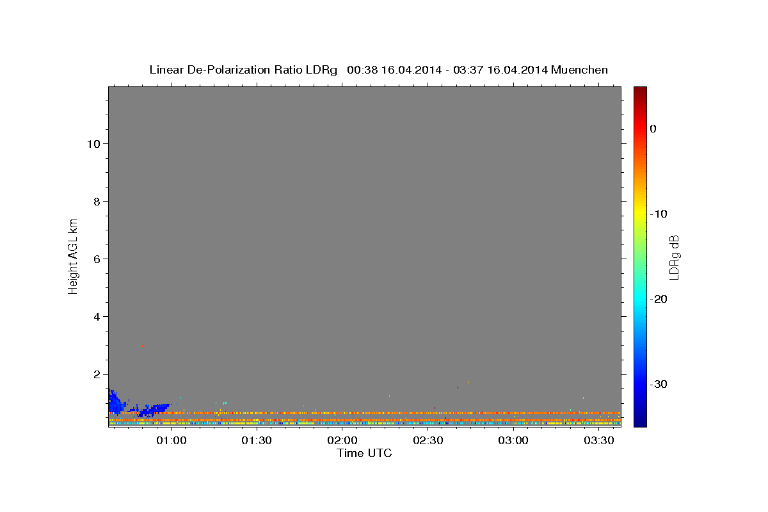Click the orange horizontal band near ground
Image resolution: width=768 pixels, height=512 pixels.
pos(365,413)
